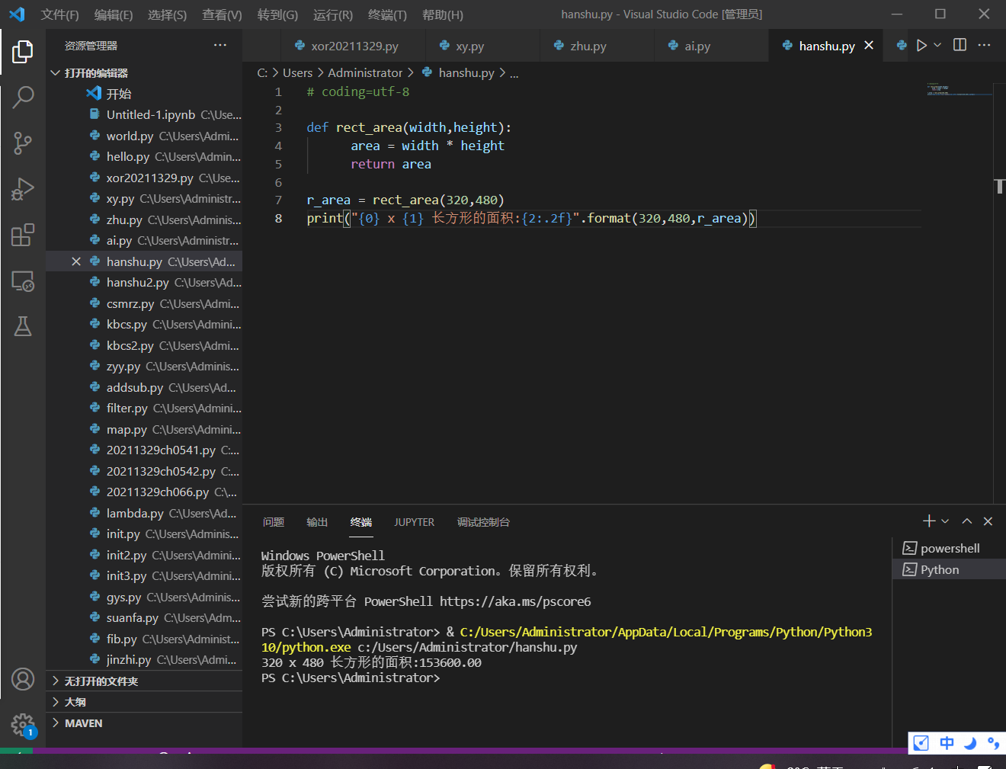1006x769 pixels.
Task: Collapse the open editors section
Action: pos(56,73)
